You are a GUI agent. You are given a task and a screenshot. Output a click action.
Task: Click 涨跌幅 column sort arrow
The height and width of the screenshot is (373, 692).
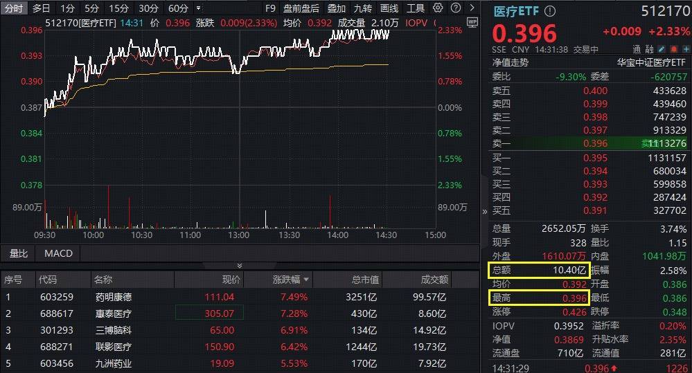(306, 280)
